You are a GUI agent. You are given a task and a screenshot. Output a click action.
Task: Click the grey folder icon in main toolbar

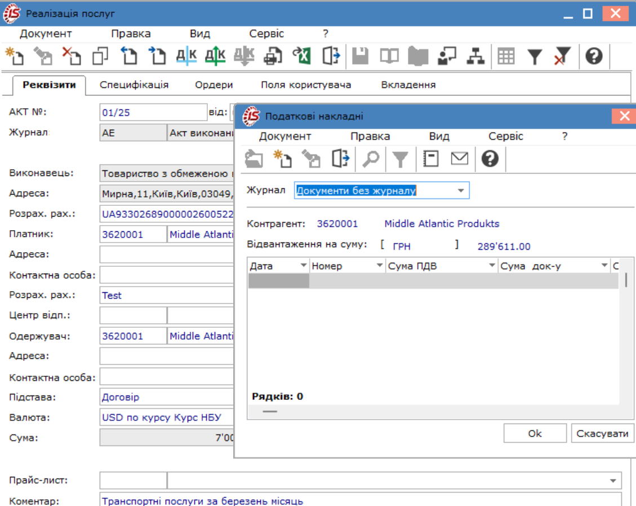pos(418,56)
